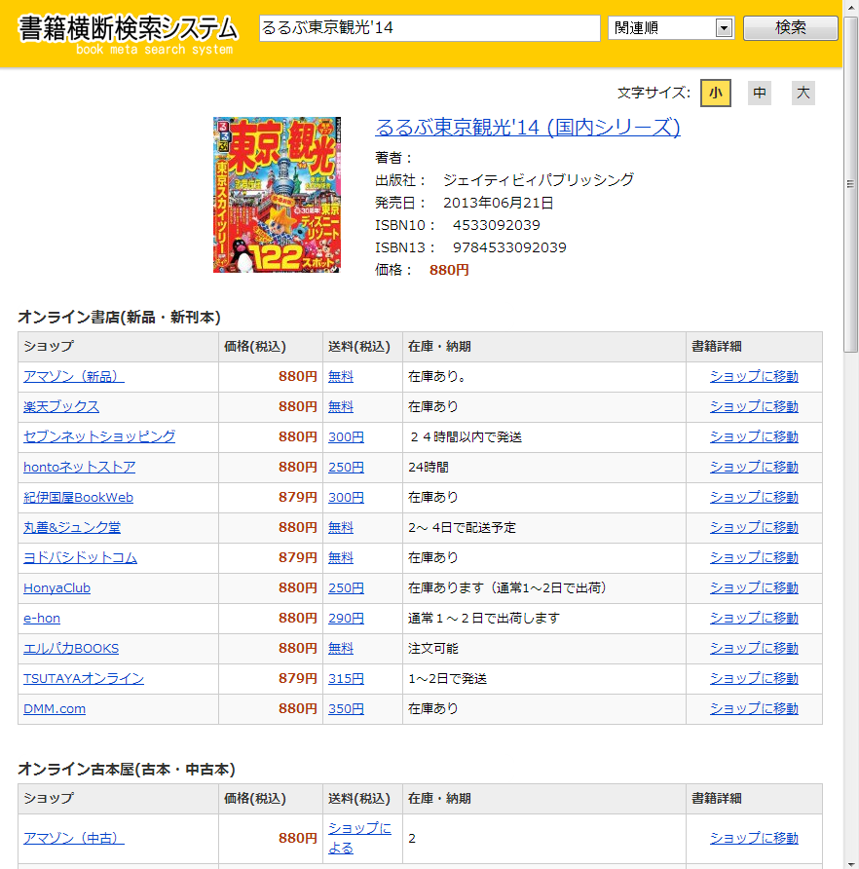Click ショップに移動 in 楽天ブックス row

(754, 406)
